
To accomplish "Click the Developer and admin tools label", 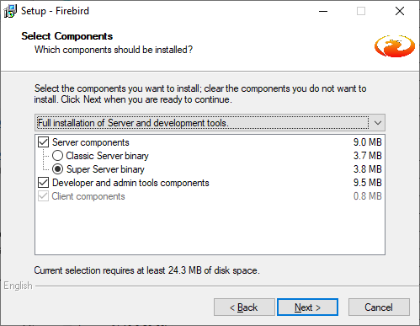I will coord(130,183).
